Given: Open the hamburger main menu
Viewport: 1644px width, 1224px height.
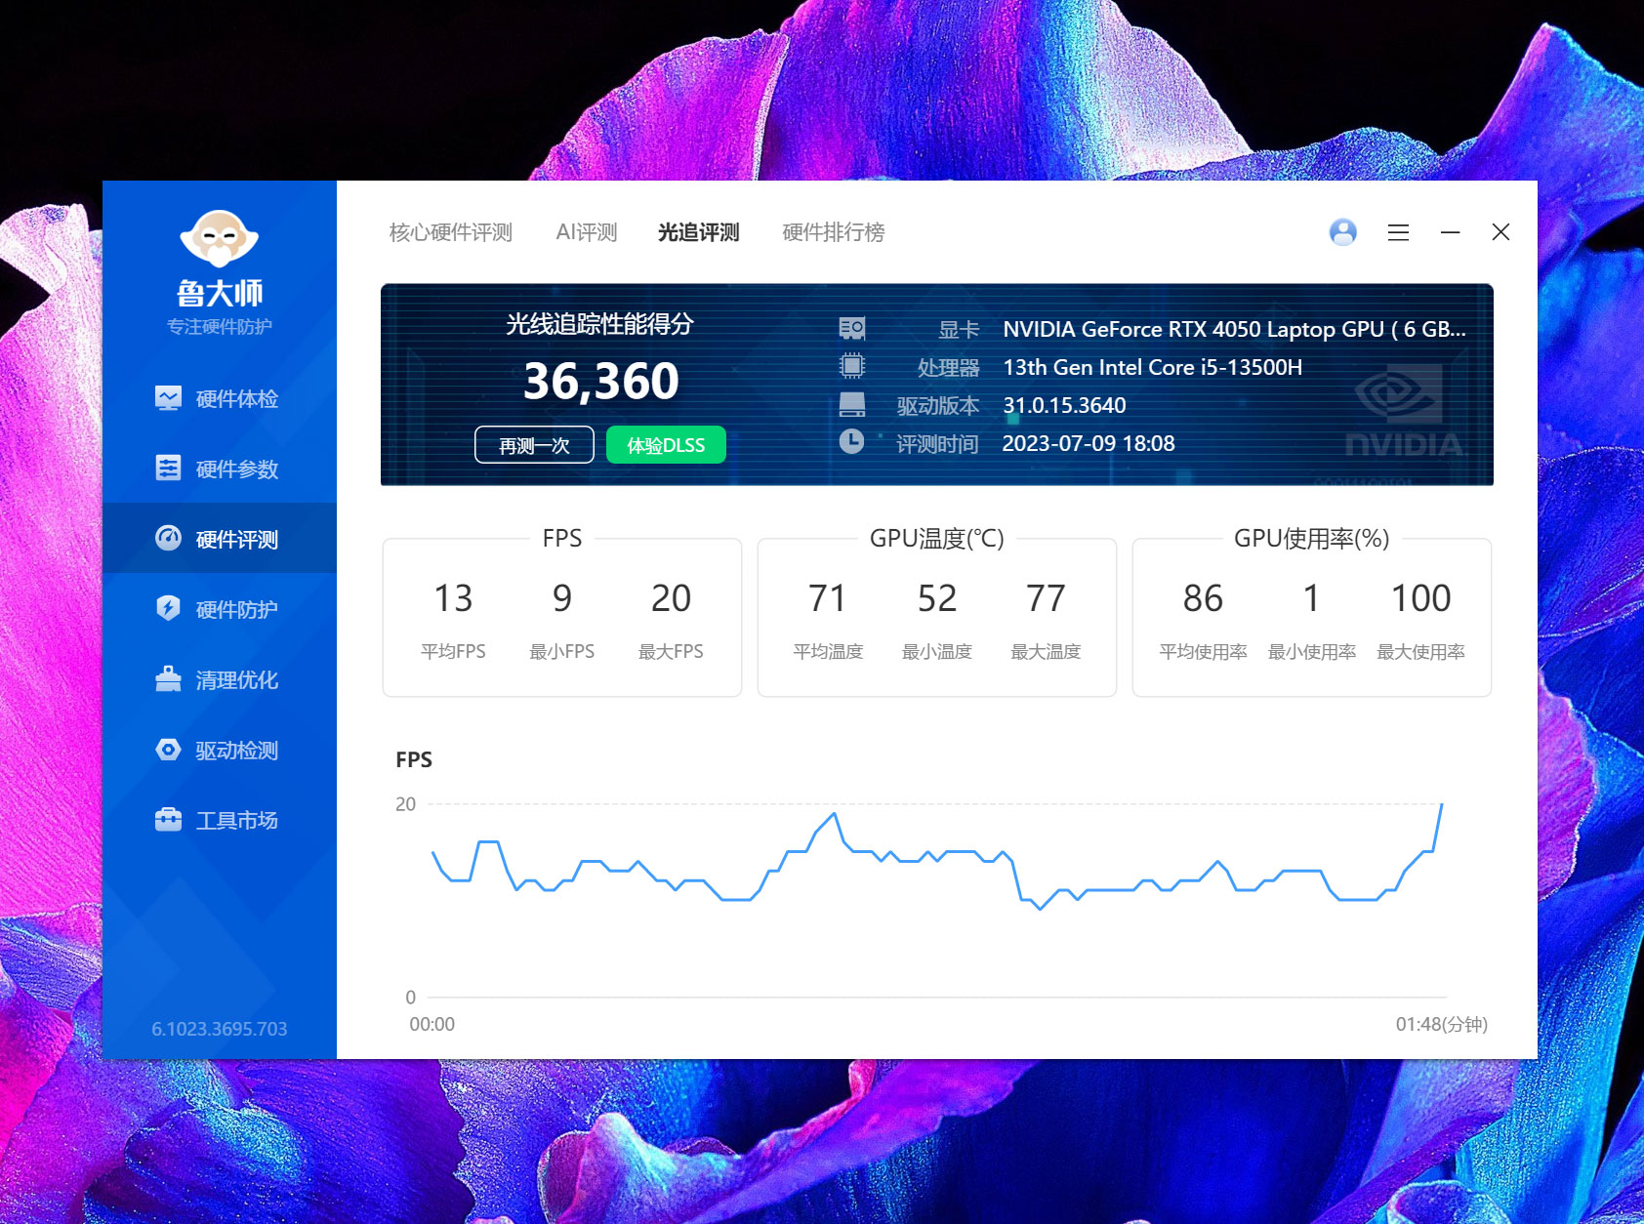Looking at the screenshot, I should pyautogui.click(x=1398, y=232).
